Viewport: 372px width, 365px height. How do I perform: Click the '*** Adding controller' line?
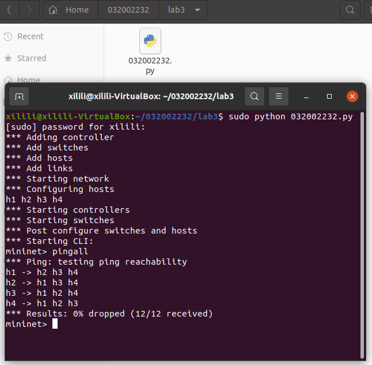click(60, 137)
